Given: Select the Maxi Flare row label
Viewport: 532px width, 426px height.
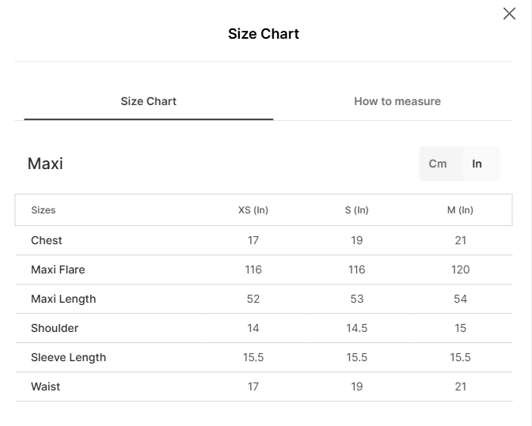Looking at the screenshot, I should point(58,270).
